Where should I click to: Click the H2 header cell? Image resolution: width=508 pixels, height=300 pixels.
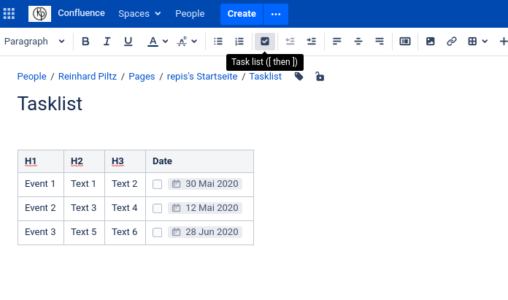pyautogui.click(x=84, y=161)
